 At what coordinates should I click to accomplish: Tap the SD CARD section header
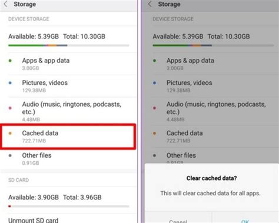pos(18,180)
